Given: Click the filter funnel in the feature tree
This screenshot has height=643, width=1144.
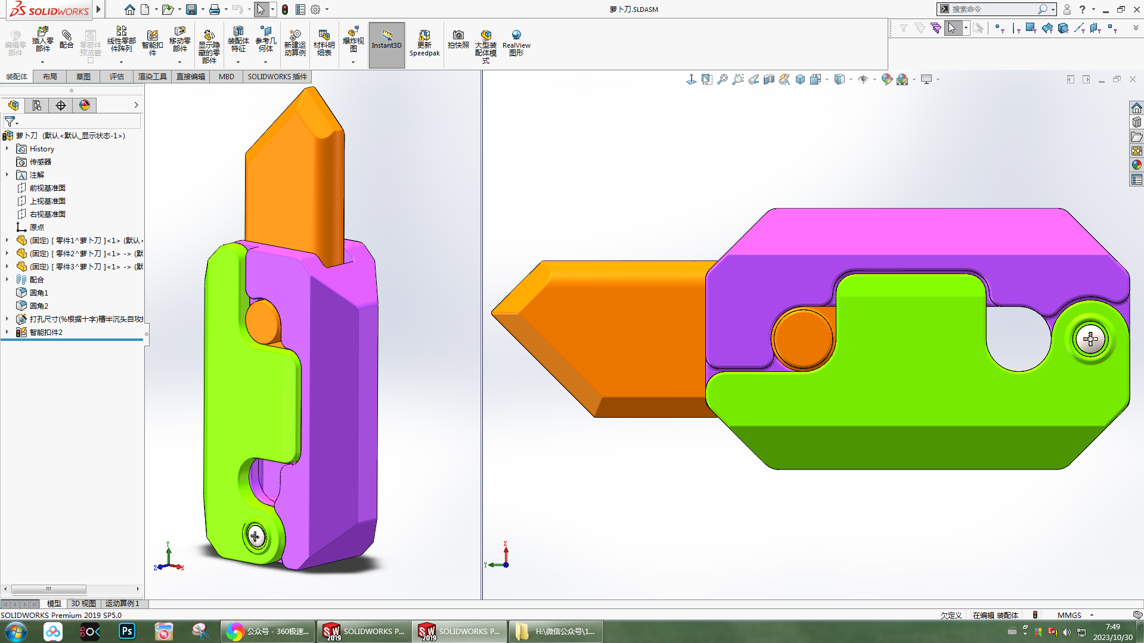Looking at the screenshot, I should [x=10, y=122].
